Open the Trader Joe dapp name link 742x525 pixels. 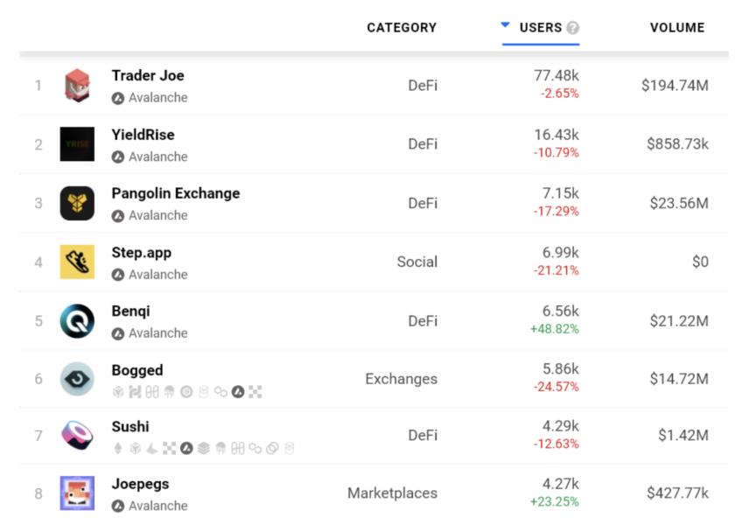click(x=148, y=76)
